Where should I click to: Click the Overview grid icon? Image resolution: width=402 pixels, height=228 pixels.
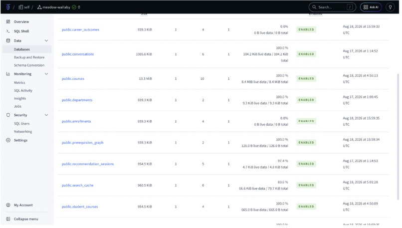[8, 22]
